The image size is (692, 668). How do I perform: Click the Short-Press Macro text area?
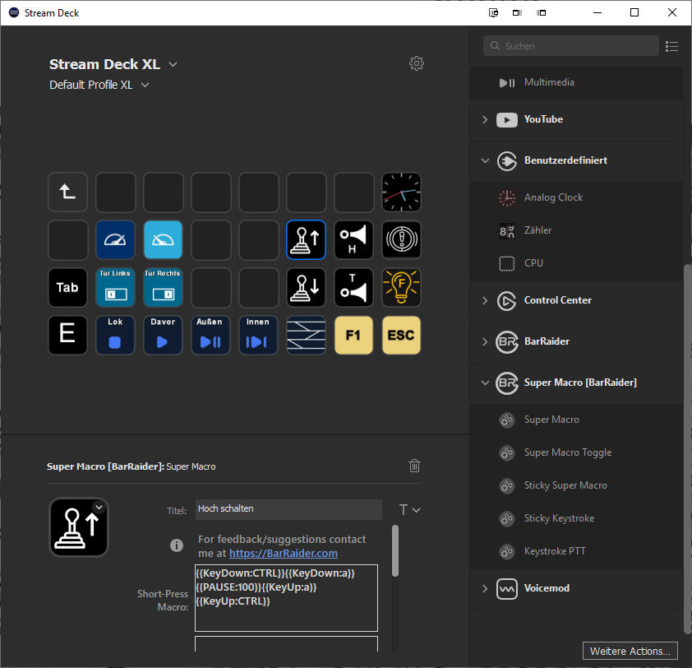[x=286, y=598]
